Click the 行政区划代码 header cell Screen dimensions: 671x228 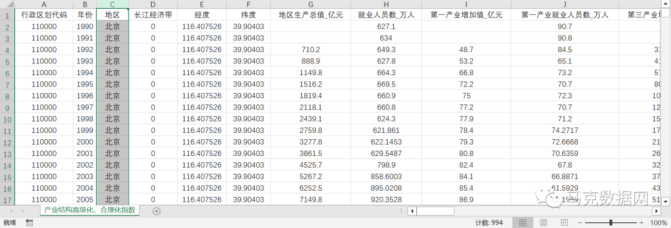click(x=43, y=15)
